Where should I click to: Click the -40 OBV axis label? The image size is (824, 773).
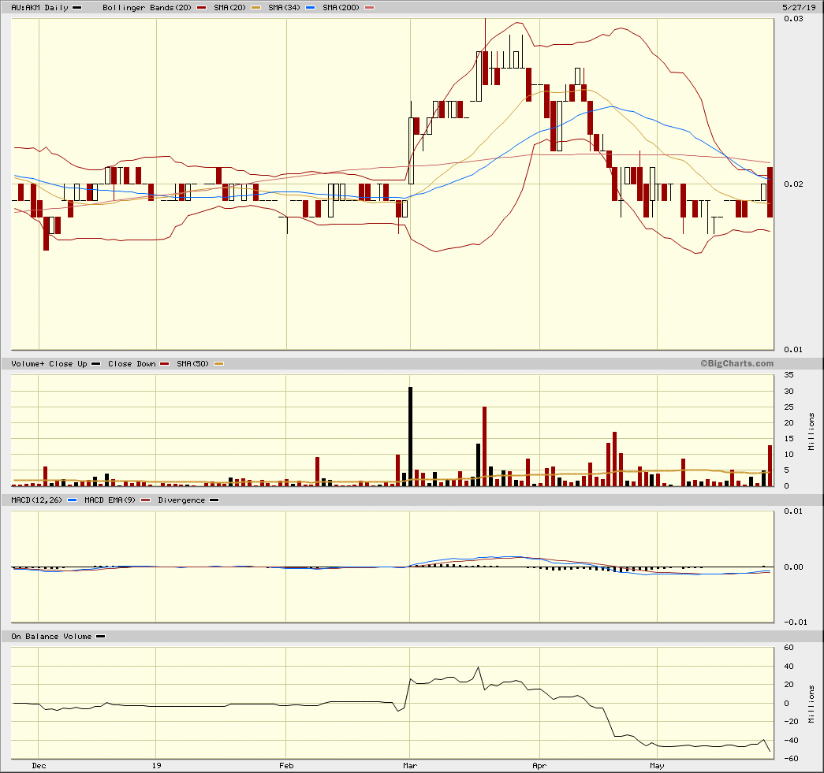coord(791,741)
